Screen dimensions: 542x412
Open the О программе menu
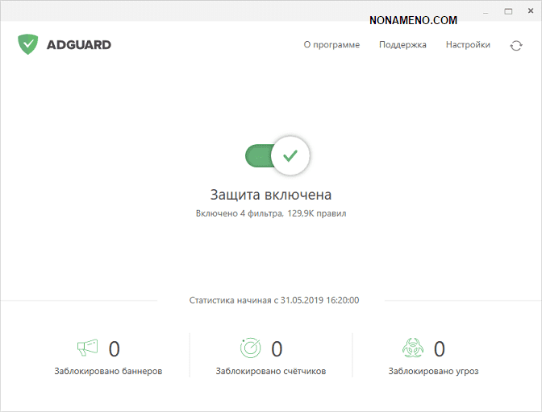tap(331, 45)
